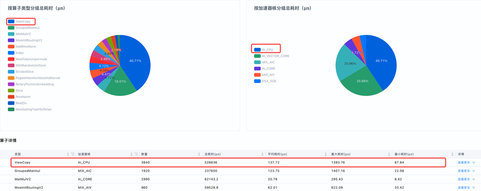The width and height of the screenshot is (481, 191).
Task: Expand MoeInitRoutingV2 row details chevron
Action: [473, 188]
